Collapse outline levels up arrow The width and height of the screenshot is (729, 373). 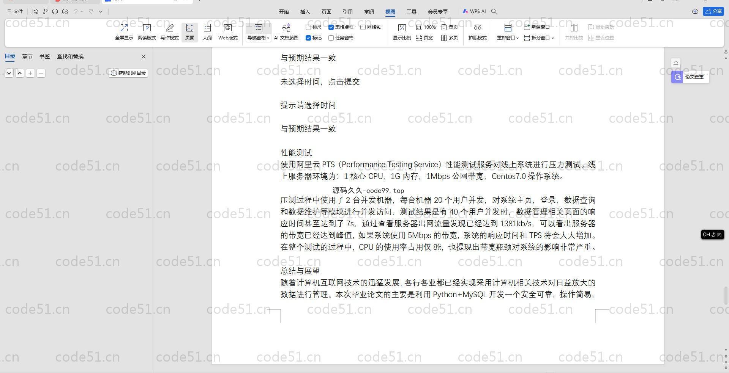20,73
